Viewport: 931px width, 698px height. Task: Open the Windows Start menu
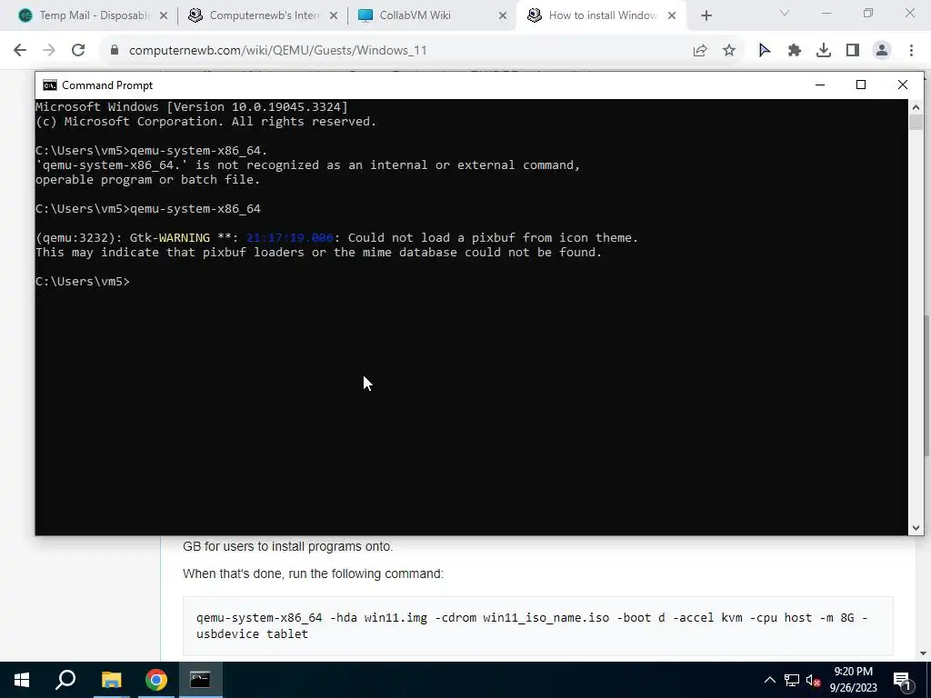point(22,680)
